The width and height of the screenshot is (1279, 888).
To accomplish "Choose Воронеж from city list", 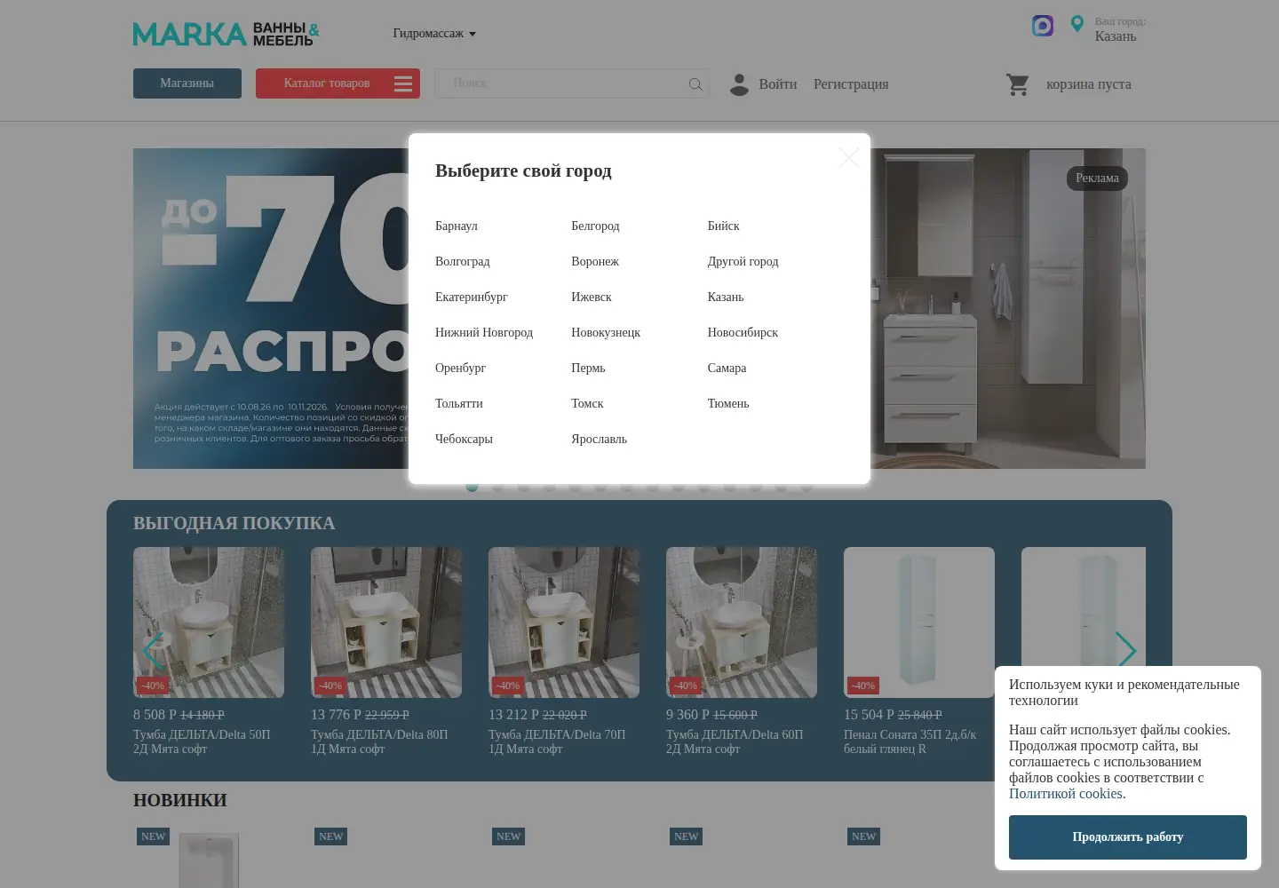I will 595,262.
